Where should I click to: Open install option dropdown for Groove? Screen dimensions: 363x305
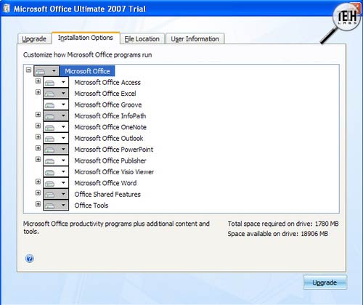tap(56, 105)
